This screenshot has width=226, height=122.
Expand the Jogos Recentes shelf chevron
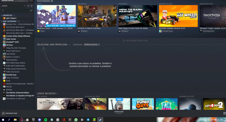pos(57,94)
